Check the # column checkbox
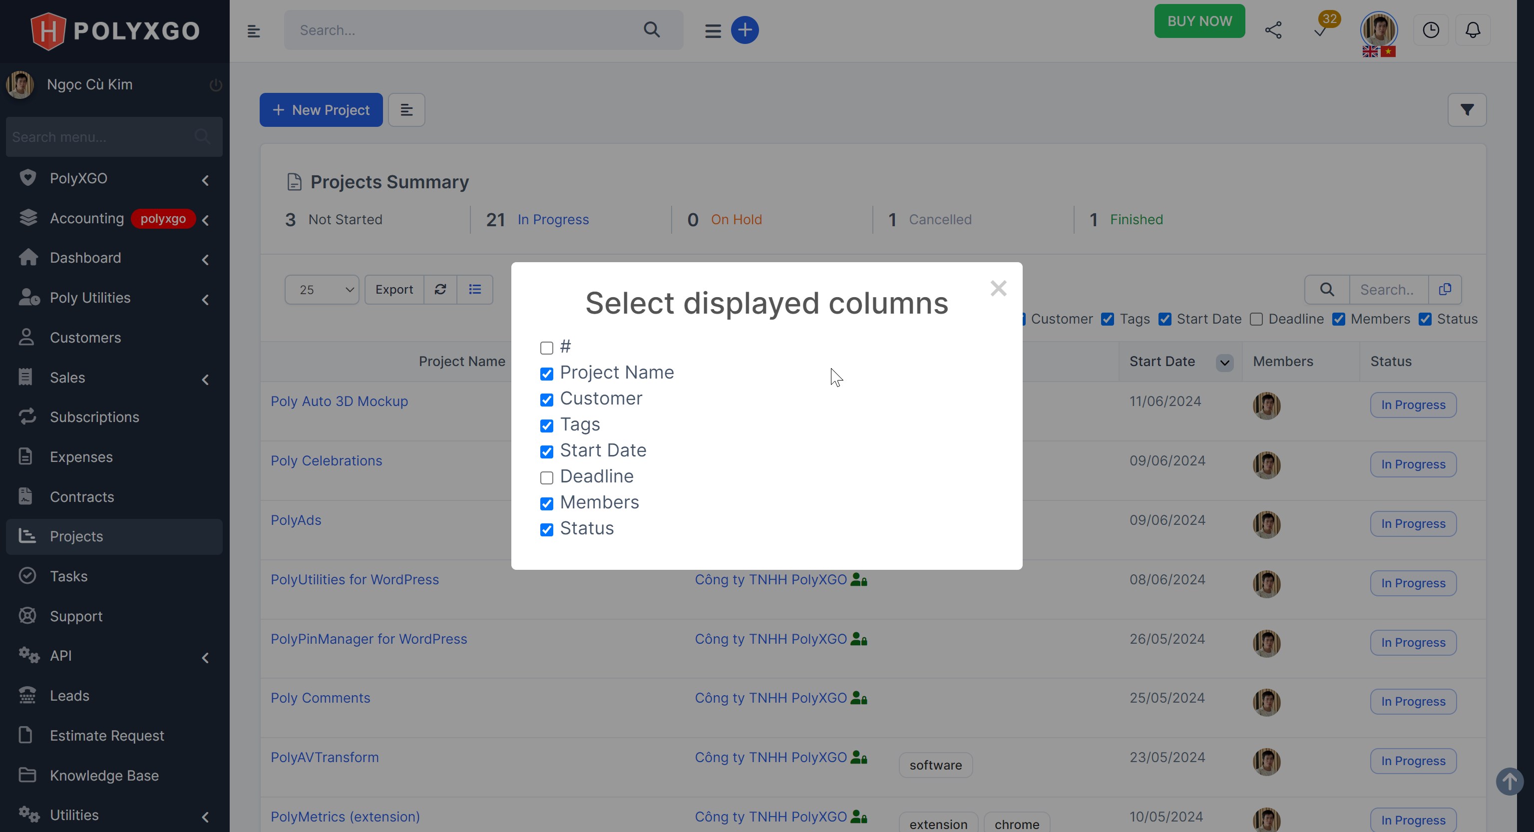The image size is (1534, 832). 546,348
